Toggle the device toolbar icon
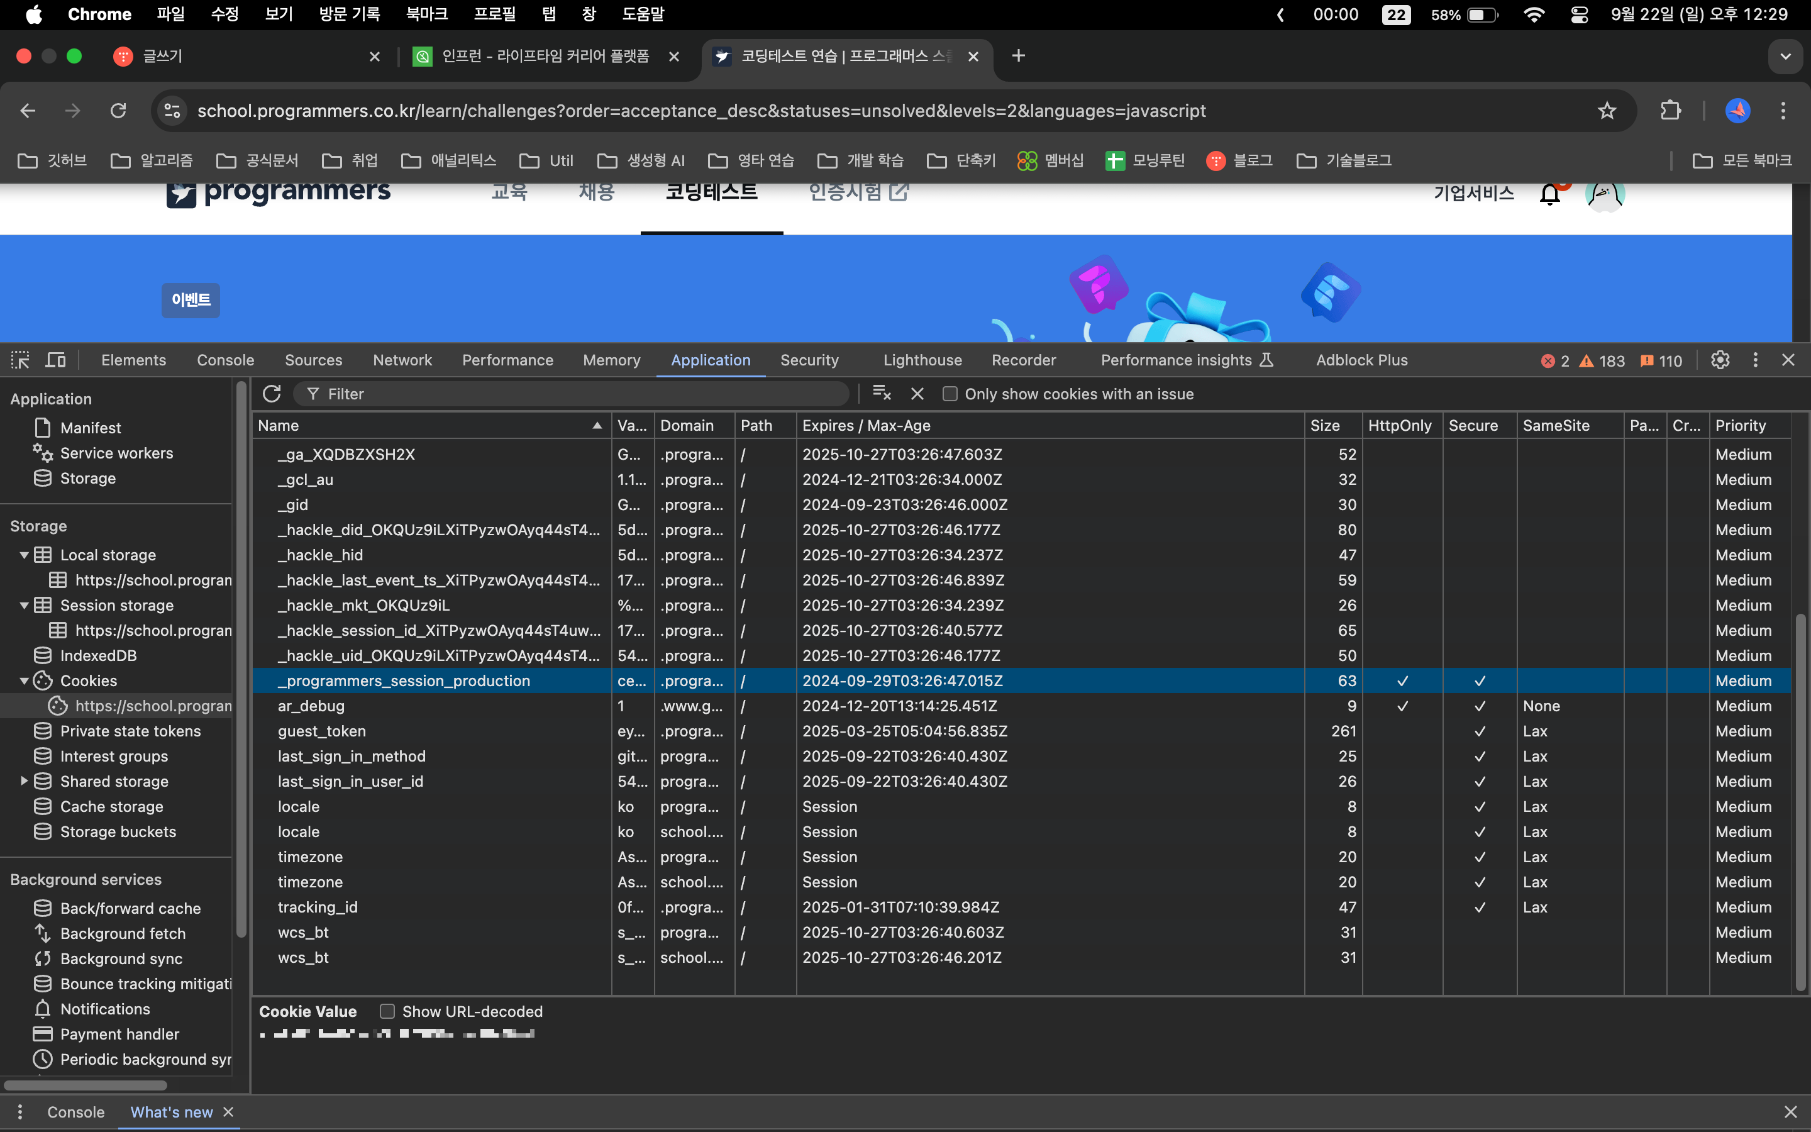1811x1132 pixels. pos(55,360)
